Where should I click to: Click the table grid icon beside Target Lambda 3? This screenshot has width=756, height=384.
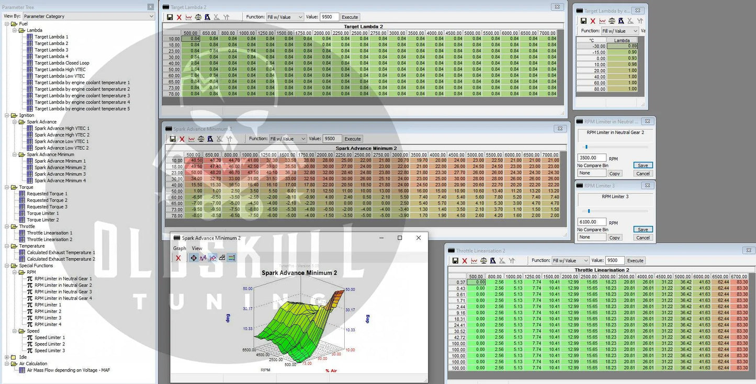point(30,50)
